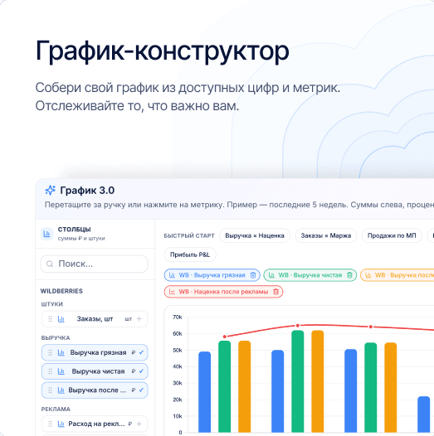Click the РЕКЛАМА group label
Viewport: 434px width, 436px height.
[x=56, y=409]
